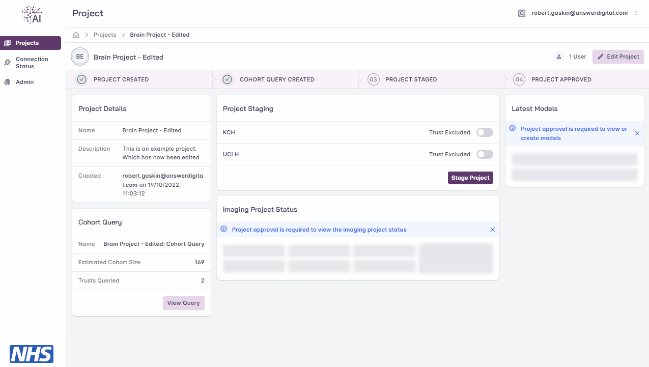The image size is (649, 367).
Task: Click the BE project avatar circle
Action: pos(80,57)
